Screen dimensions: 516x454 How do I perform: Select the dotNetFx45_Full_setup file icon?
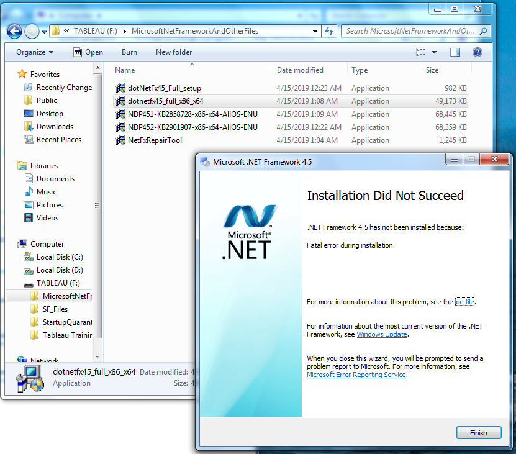point(120,88)
